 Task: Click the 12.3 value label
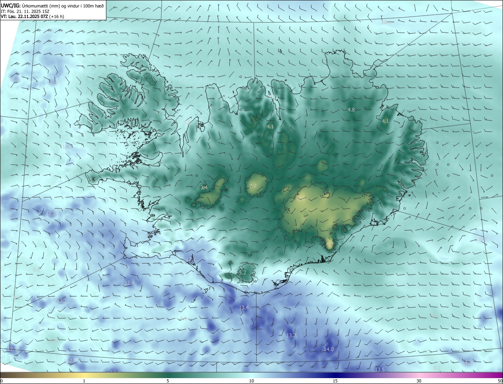[51, 214]
